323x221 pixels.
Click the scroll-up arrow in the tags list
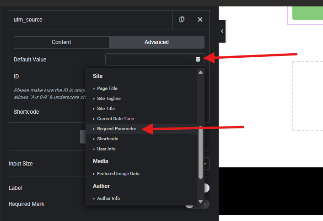pos(201,72)
